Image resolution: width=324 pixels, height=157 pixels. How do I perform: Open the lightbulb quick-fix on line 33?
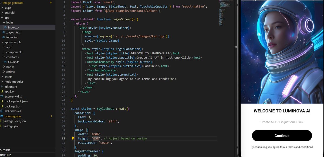73,138
